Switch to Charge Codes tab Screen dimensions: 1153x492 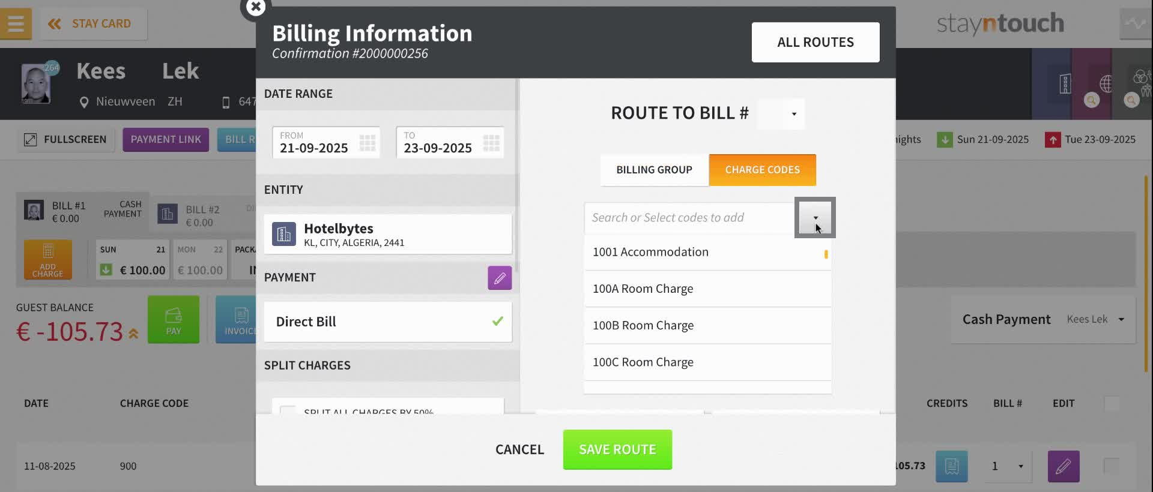tap(763, 170)
